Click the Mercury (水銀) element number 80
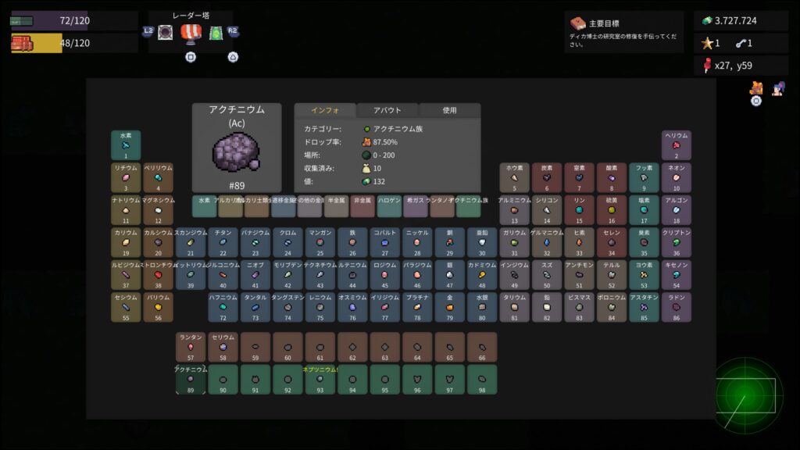The height and width of the screenshot is (450, 800). click(x=482, y=308)
